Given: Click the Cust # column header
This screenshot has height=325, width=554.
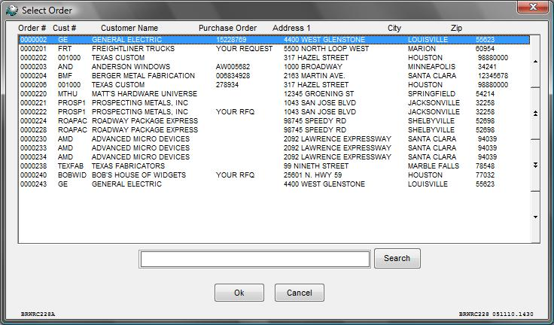Looking at the screenshot, I should pos(64,28).
